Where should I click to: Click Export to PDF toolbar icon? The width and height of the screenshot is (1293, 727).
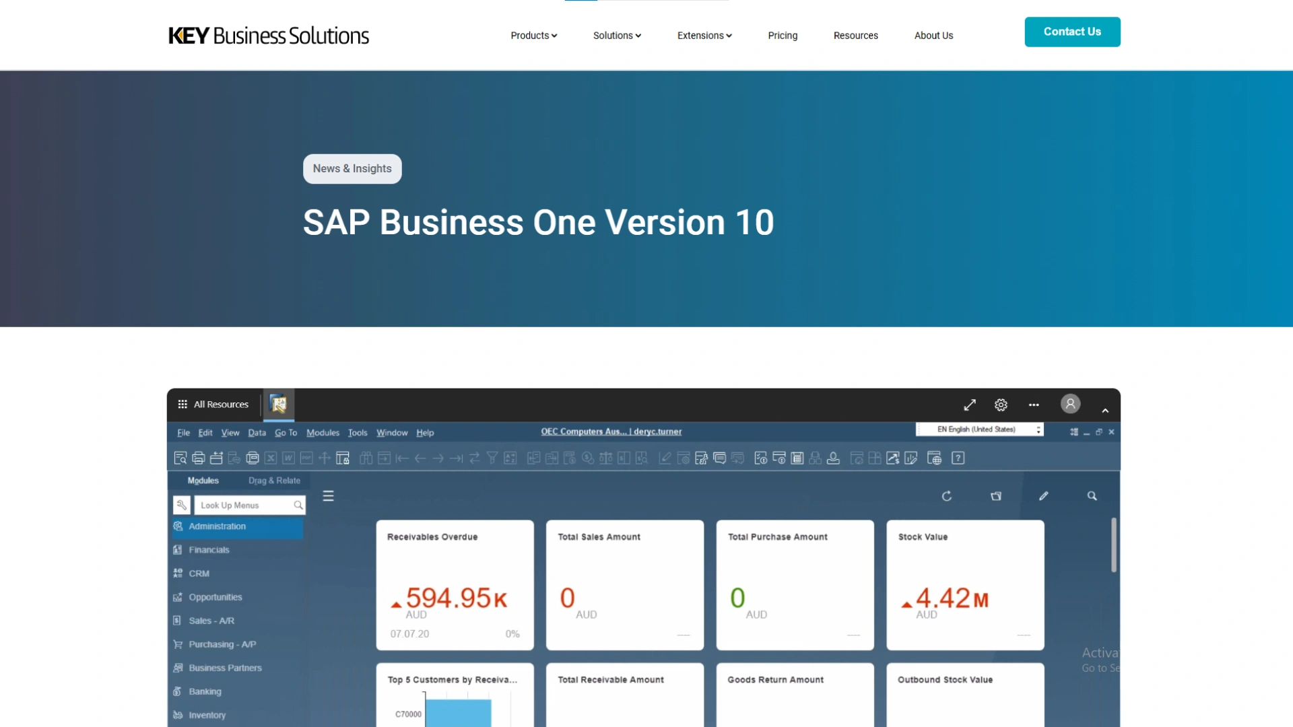tap(306, 458)
